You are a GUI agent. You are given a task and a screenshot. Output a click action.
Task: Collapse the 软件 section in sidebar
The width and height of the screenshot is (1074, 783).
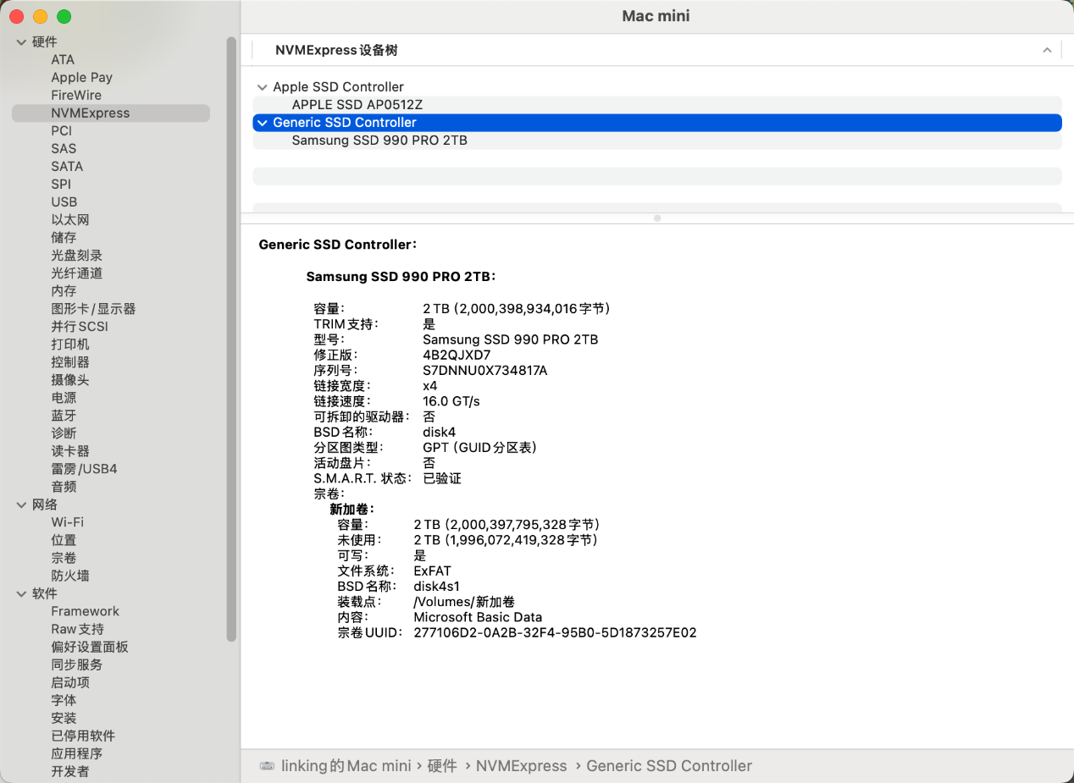[x=21, y=594]
